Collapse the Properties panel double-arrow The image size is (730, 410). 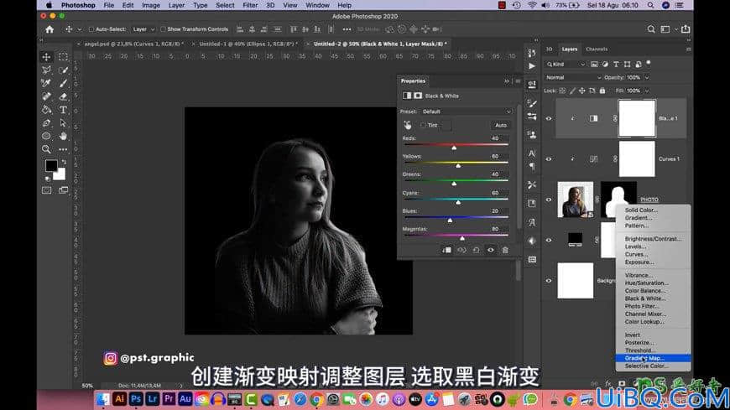coord(507,81)
